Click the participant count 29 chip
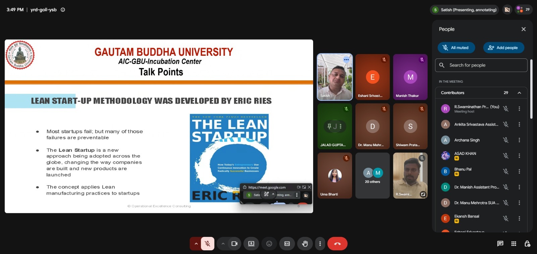 [x=524, y=9]
